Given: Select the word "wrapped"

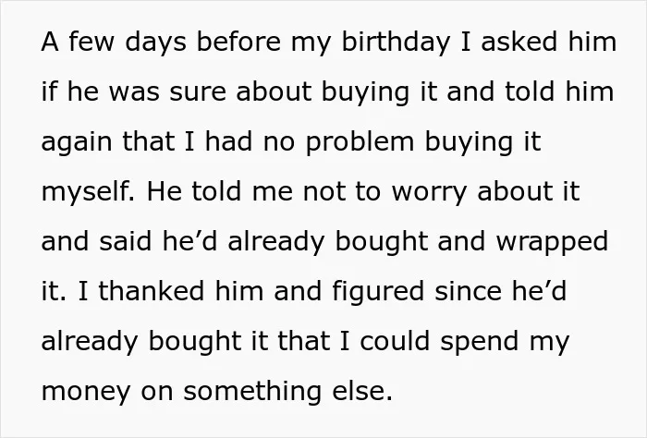Looking at the screenshot, I should [552, 242].
